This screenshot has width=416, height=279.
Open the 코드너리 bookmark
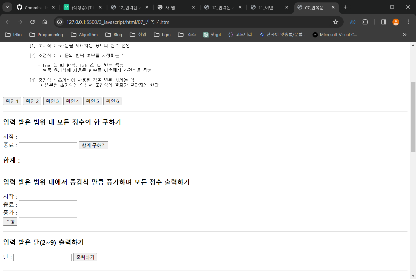pyautogui.click(x=240, y=34)
